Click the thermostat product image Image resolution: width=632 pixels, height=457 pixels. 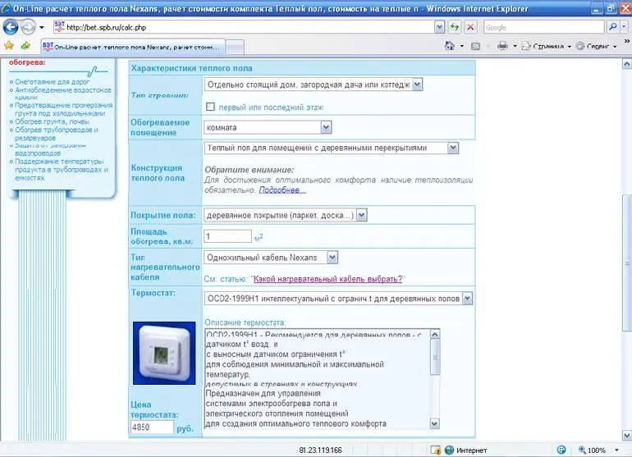164,353
